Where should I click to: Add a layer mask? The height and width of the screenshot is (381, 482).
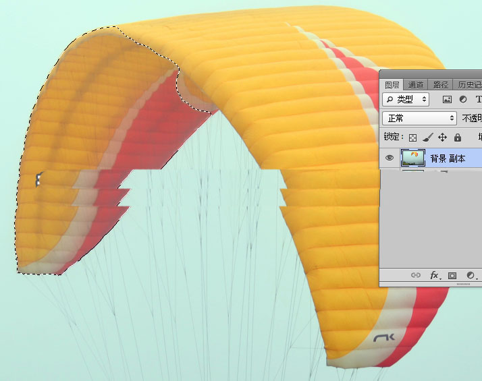pyautogui.click(x=452, y=275)
